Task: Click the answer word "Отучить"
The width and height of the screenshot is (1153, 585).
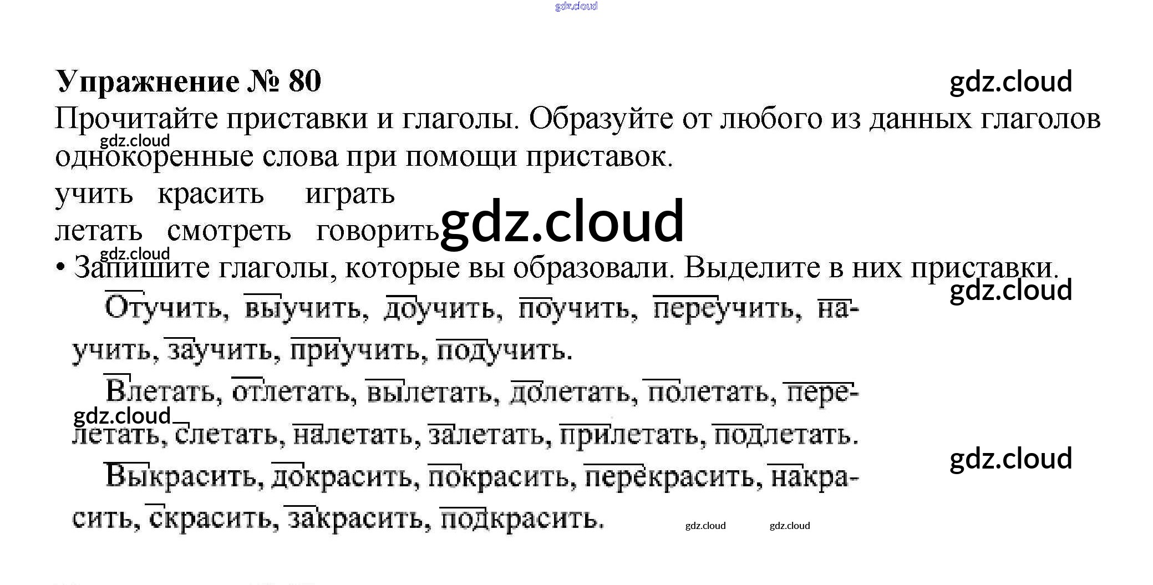Action: point(165,308)
